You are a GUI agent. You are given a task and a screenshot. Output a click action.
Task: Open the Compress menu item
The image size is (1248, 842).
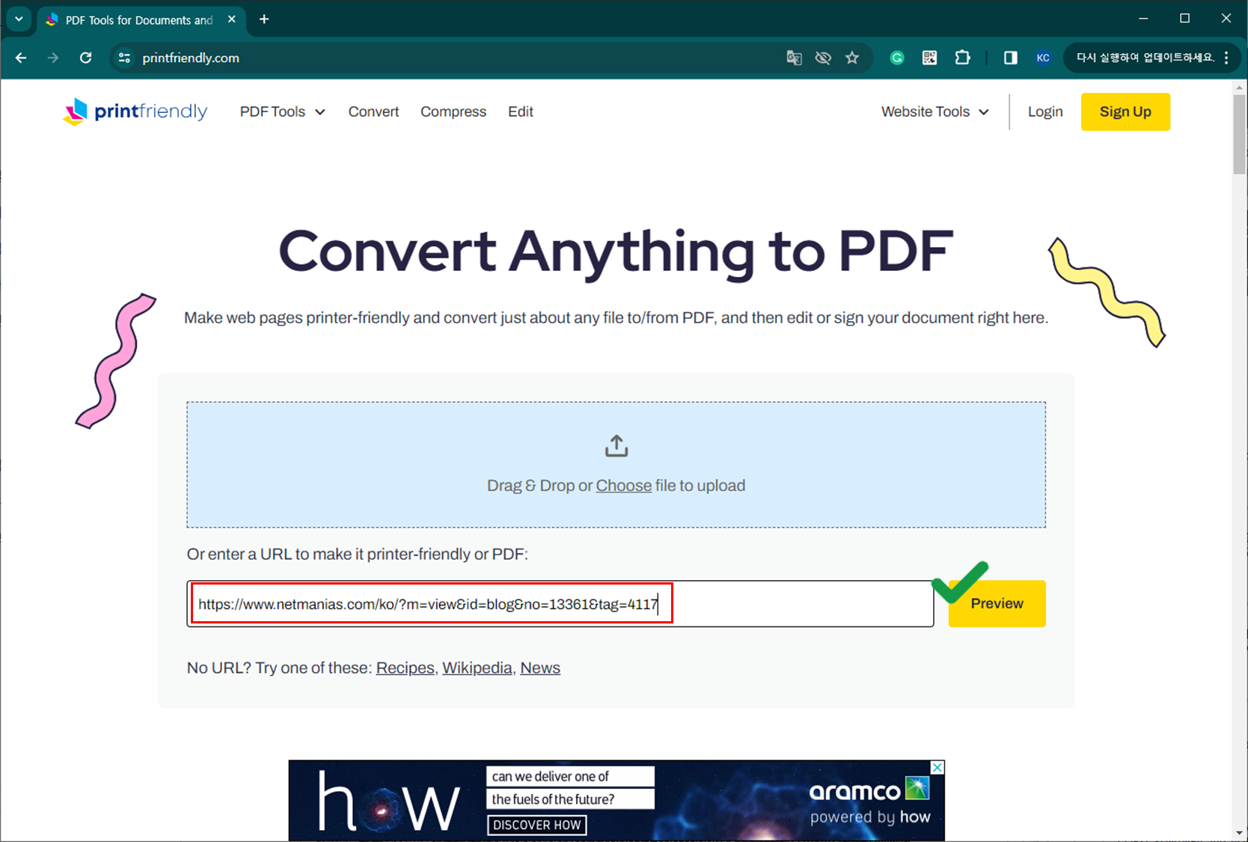(x=453, y=112)
